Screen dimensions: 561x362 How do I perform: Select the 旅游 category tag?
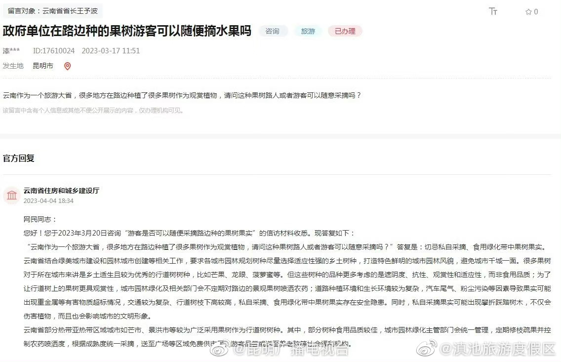[308, 31]
